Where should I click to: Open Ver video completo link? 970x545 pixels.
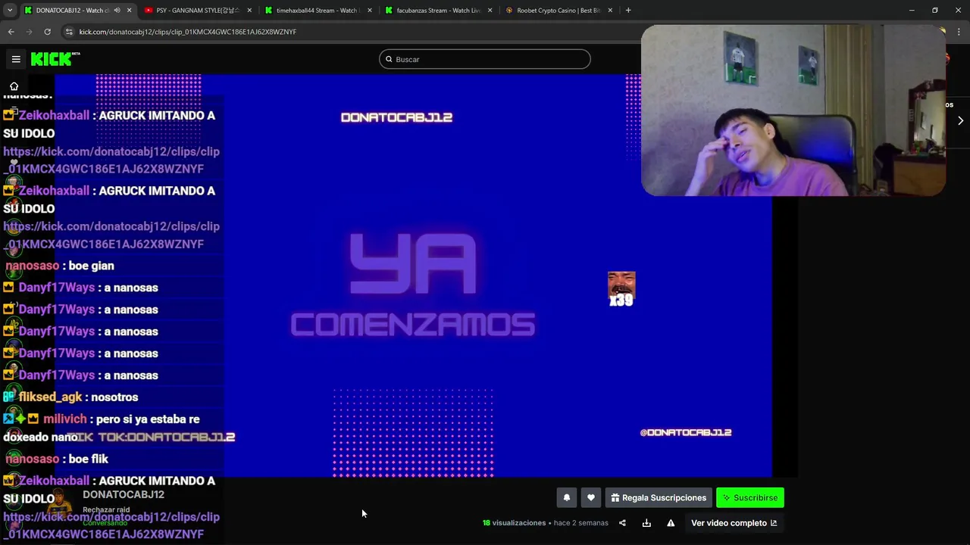(734, 523)
